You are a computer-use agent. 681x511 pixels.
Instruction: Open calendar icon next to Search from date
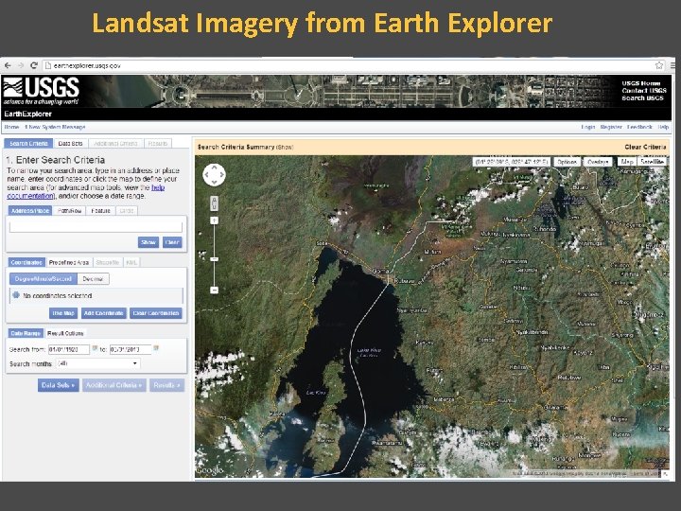(96, 348)
